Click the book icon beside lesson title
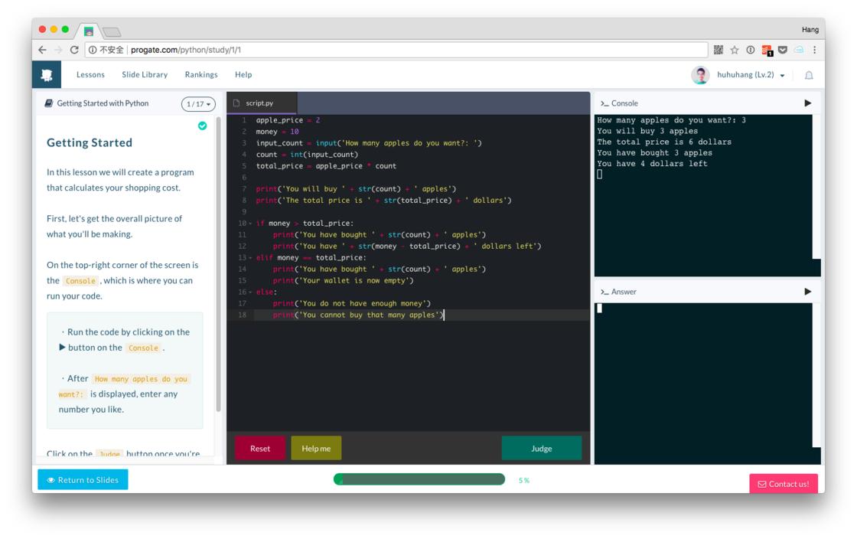The image size is (857, 539). pos(49,103)
